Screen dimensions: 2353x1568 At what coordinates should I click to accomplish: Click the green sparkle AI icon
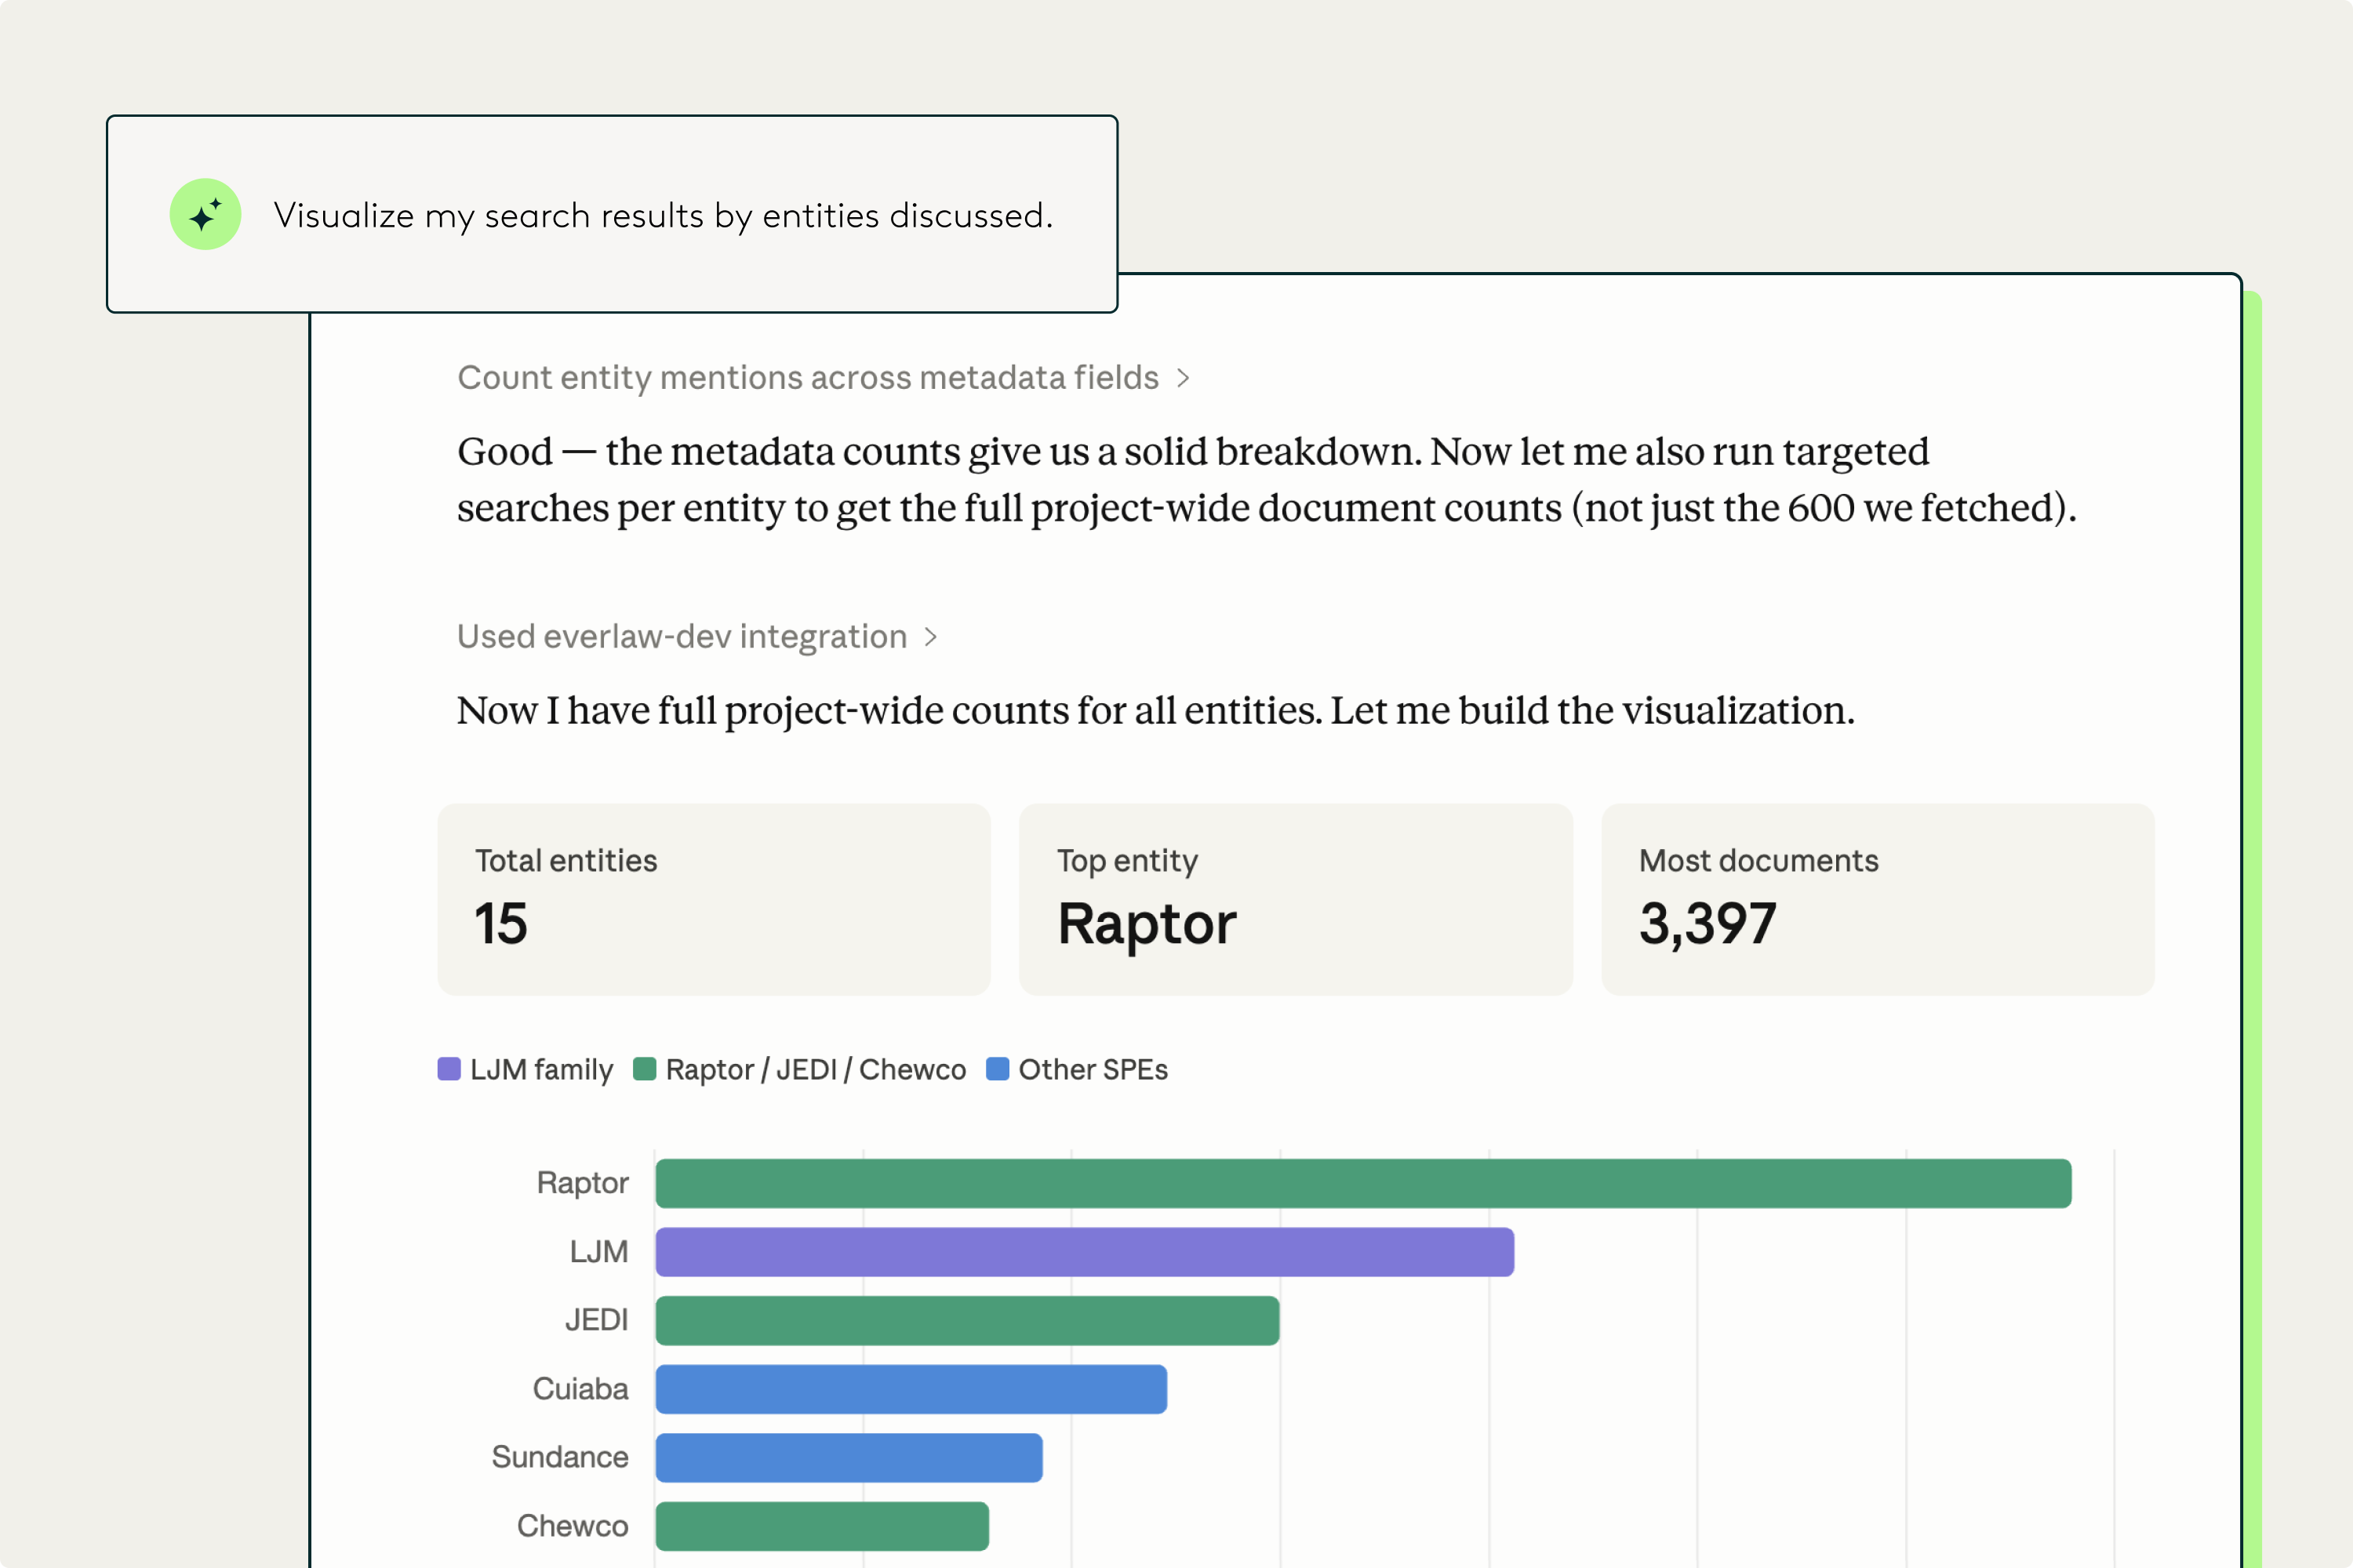(205, 214)
